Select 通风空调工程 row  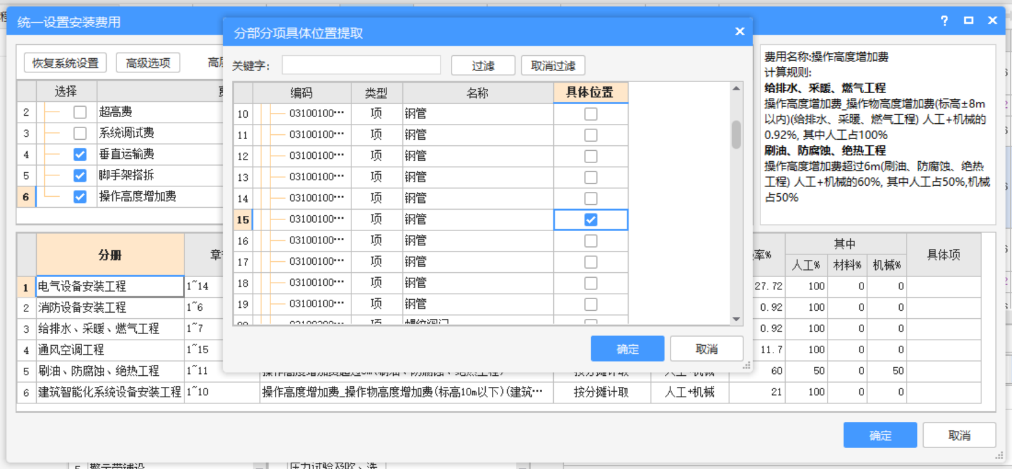pos(110,349)
